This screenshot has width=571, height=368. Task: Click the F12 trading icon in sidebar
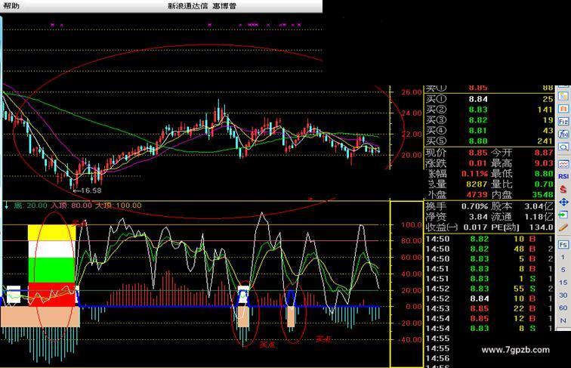tap(563, 122)
